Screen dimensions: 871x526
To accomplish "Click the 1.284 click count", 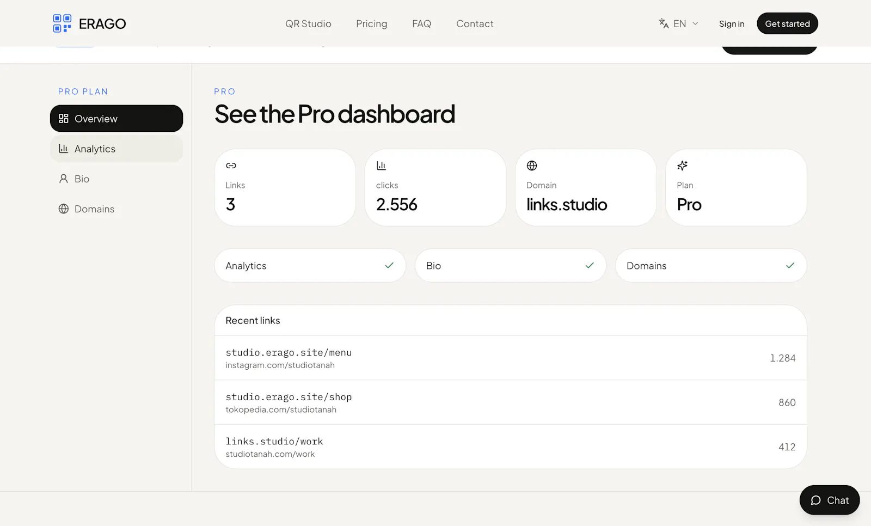I will 783,358.
